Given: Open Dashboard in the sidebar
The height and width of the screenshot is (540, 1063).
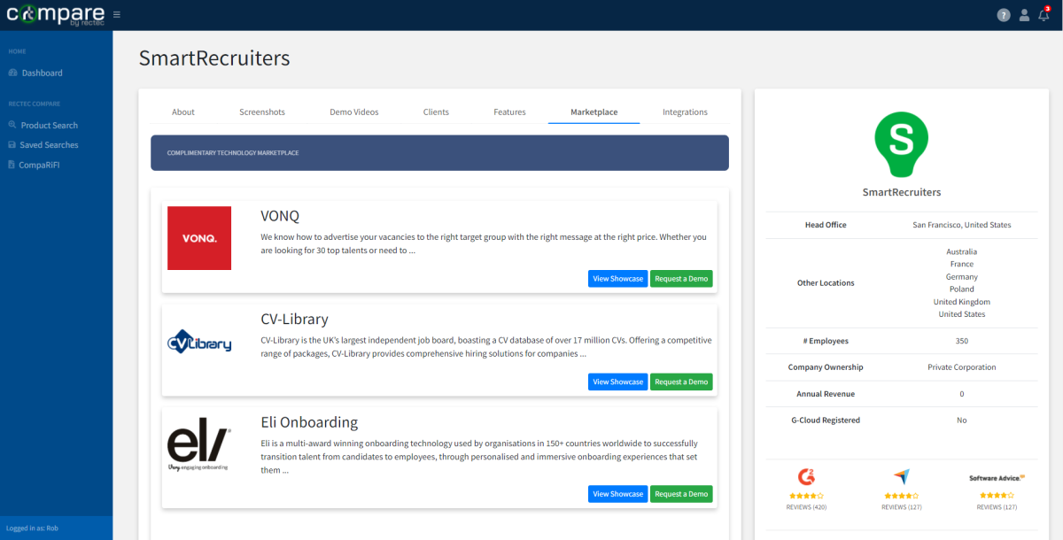Looking at the screenshot, I should [x=42, y=73].
